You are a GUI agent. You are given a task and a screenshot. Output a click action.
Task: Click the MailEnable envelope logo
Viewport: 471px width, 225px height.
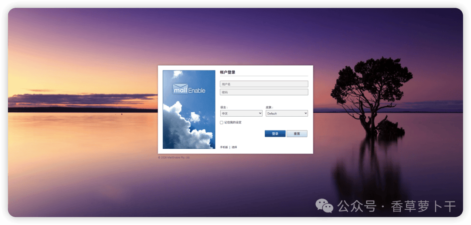coord(189,89)
